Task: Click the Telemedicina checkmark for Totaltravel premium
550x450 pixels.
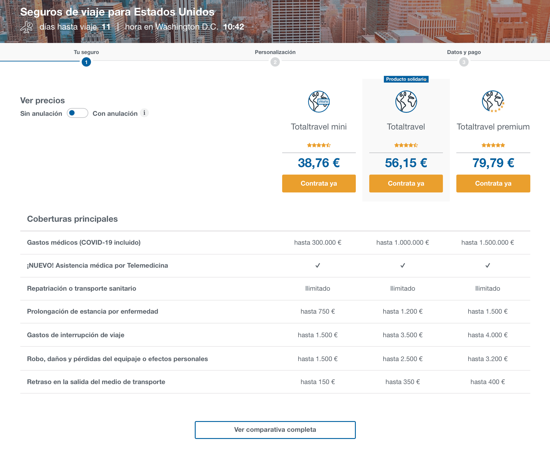Action: coord(488,265)
